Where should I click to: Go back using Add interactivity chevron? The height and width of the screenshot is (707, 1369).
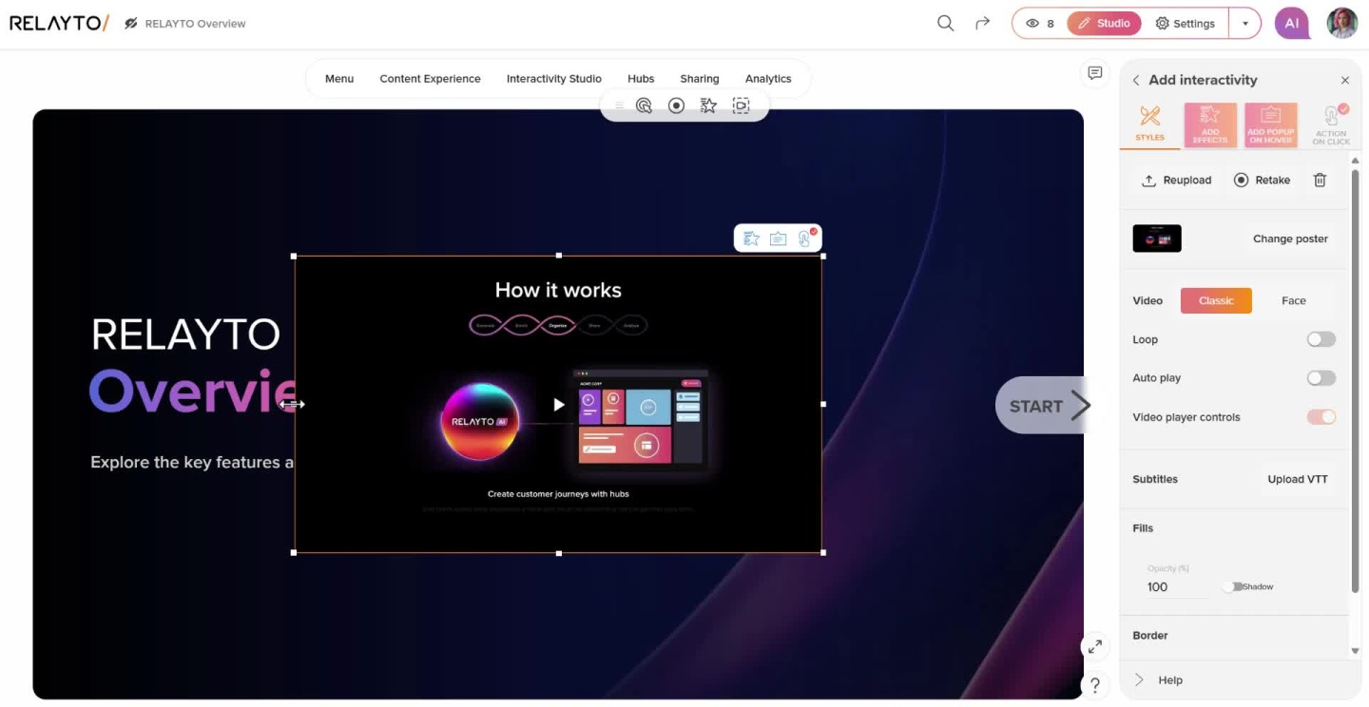[x=1136, y=81]
